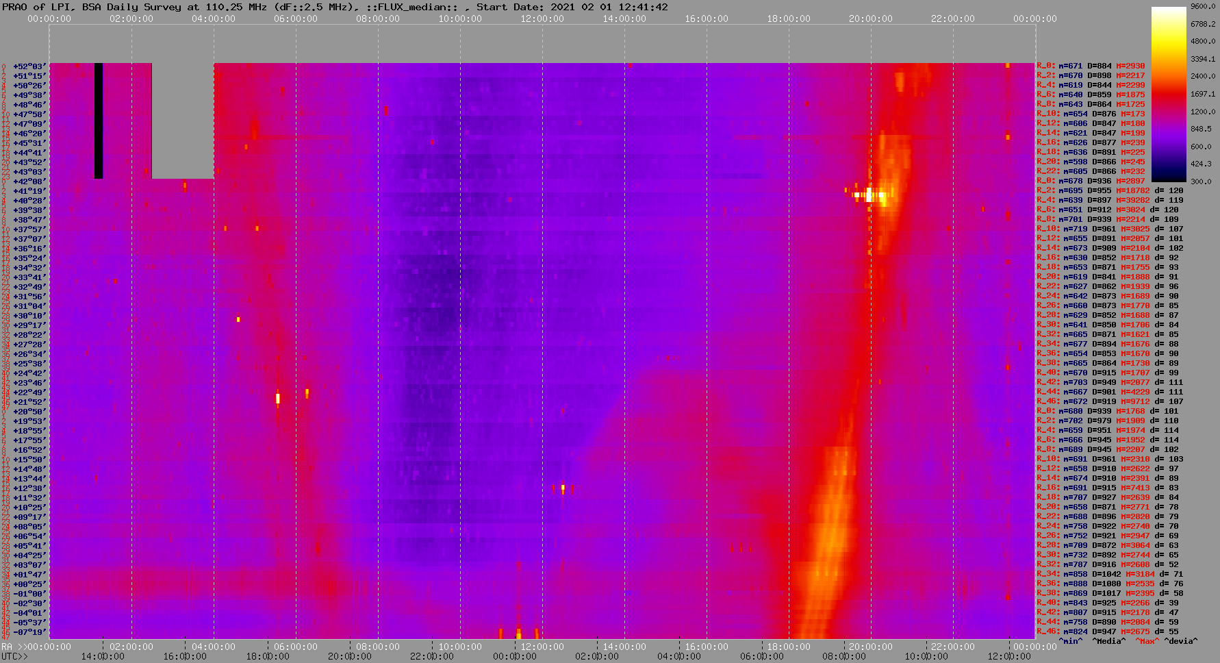
Task: Select the +41°19' declination label
Action: click(29, 191)
